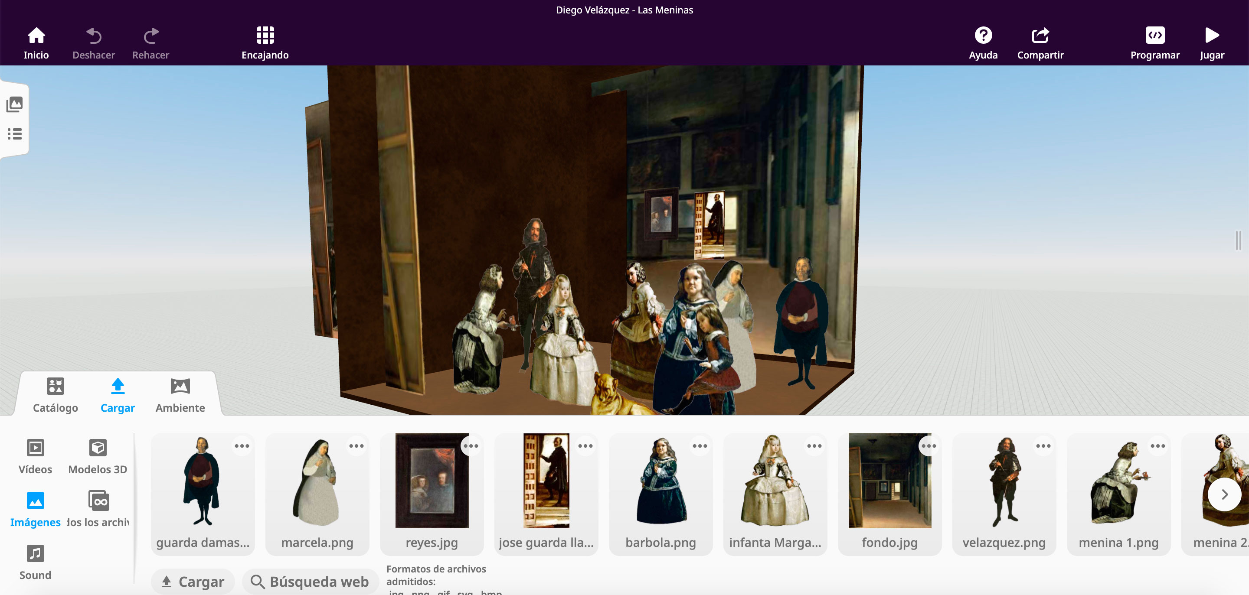This screenshot has width=1249, height=595.
Task: Click the right-edge panel handle
Action: pyautogui.click(x=1238, y=241)
